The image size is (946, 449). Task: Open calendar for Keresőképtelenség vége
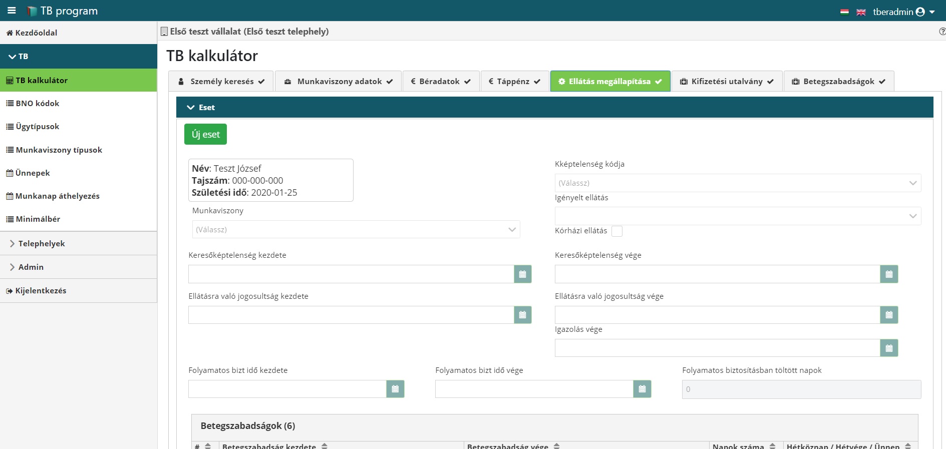(889, 274)
